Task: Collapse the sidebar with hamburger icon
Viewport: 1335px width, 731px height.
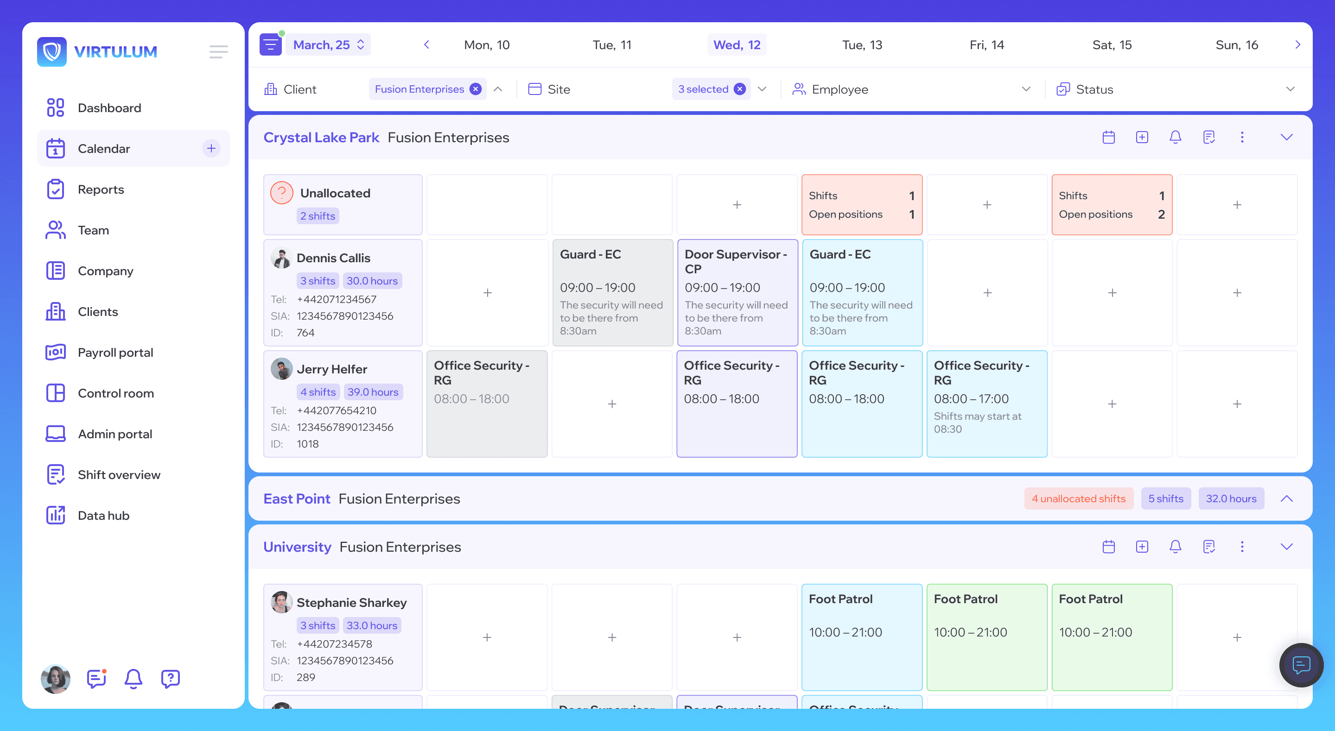Action: pyautogui.click(x=218, y=51)
